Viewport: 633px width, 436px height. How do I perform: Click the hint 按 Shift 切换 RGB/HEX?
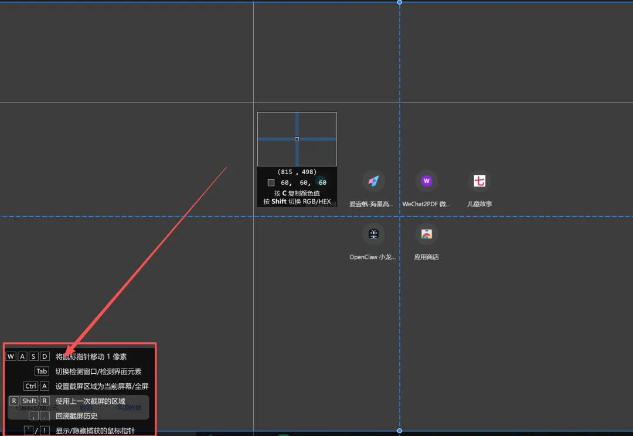pos(297,202)
